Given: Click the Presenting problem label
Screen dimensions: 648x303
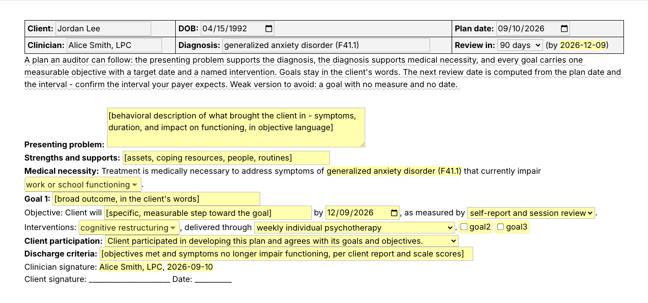Looking at the screenshot, I should coord(64,144).
